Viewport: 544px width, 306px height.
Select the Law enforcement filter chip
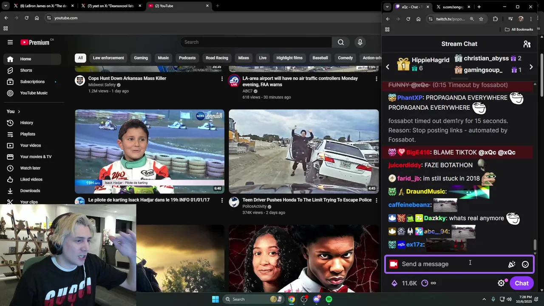click(x=108, y=58)
